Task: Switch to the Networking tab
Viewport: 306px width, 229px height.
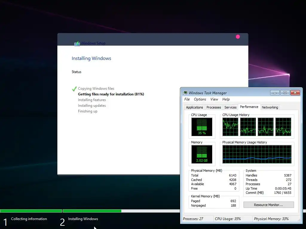Action: point(270,107)
